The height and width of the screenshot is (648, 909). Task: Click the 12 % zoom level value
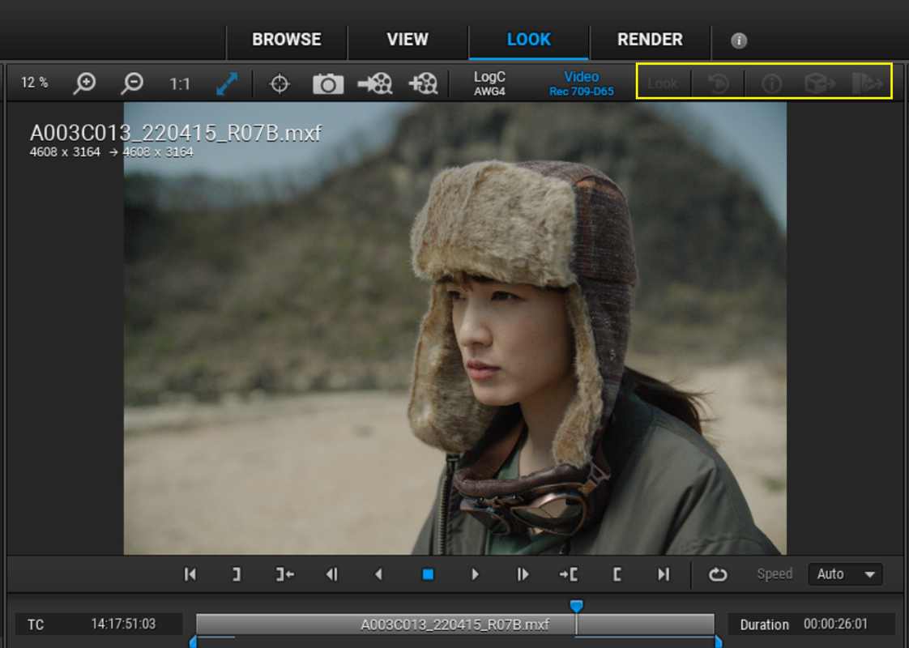(34, 83)
